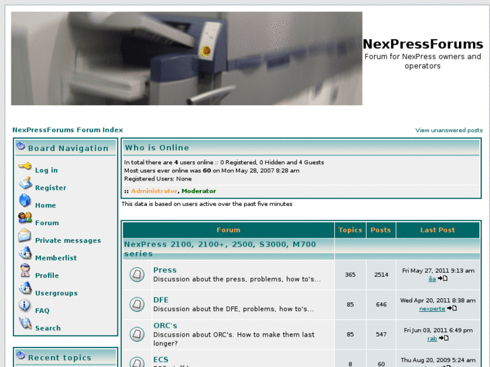Click the Memberlist icon
Viewport: 490px width, 367px height.
pos(25,253)
